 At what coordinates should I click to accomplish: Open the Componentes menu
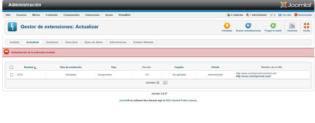click(x=71, y=15)
